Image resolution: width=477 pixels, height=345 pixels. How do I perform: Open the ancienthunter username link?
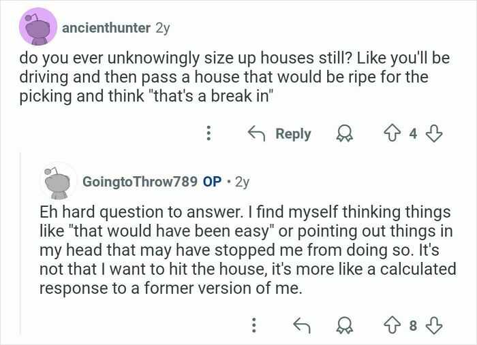[106, 28]
